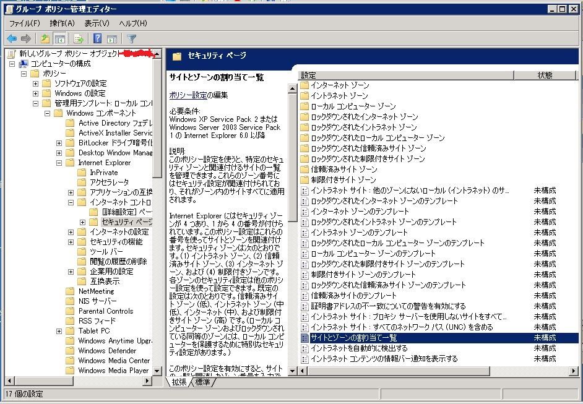Click the policy icon for インターネット ゾーンのテンプレート
Image resolution: width=583 pixels, height=404 pixels.
[x=304, y=212]
